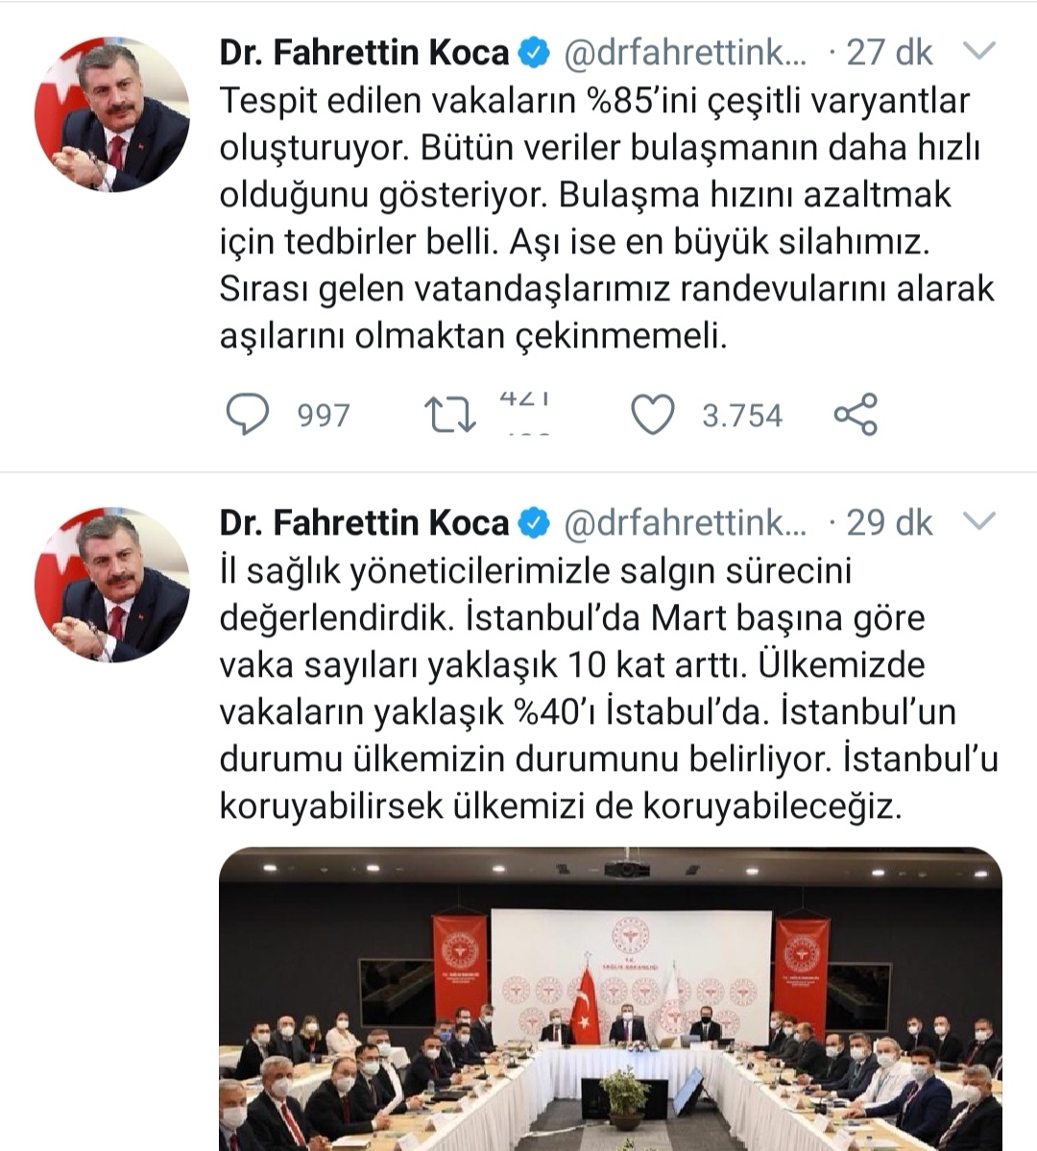
Task: Tap the verified badge on the second tweet
Action: click(x=535, y=523)
